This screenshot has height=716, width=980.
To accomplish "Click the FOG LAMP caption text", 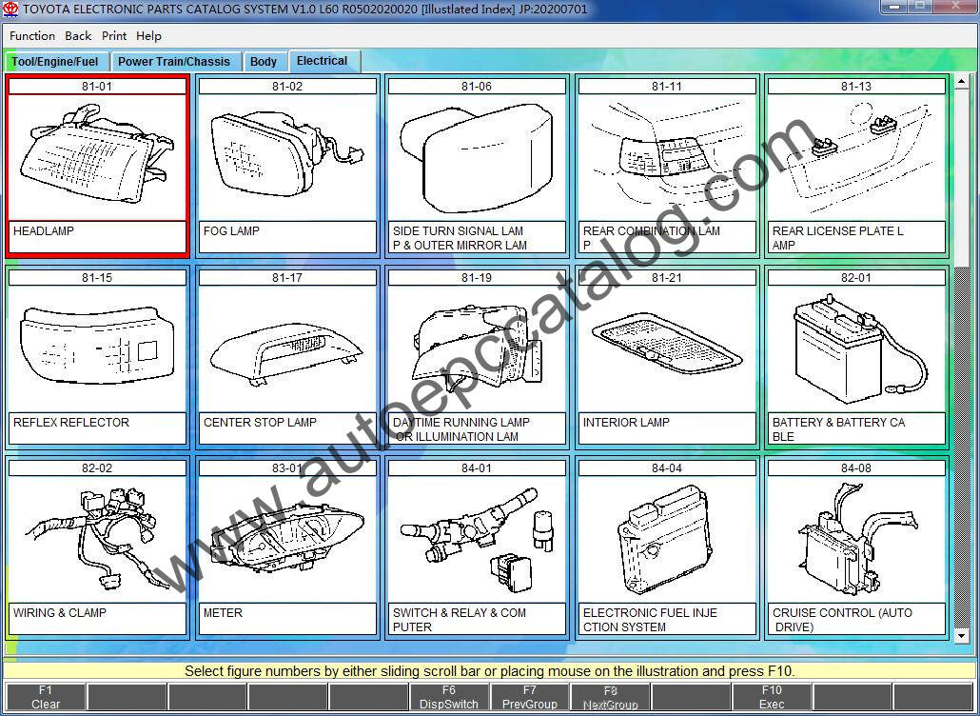I will point(231,230).
